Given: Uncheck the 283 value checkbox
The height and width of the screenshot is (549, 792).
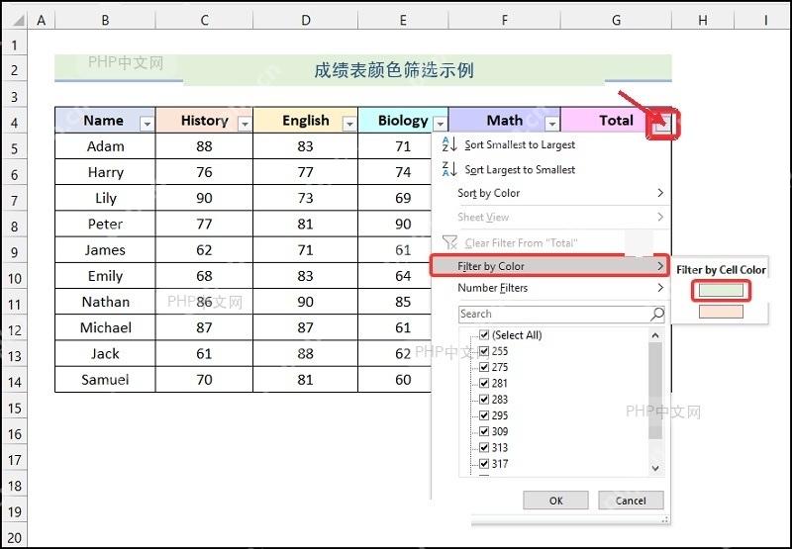Looking at the screenshot, I should coord(484,400).
